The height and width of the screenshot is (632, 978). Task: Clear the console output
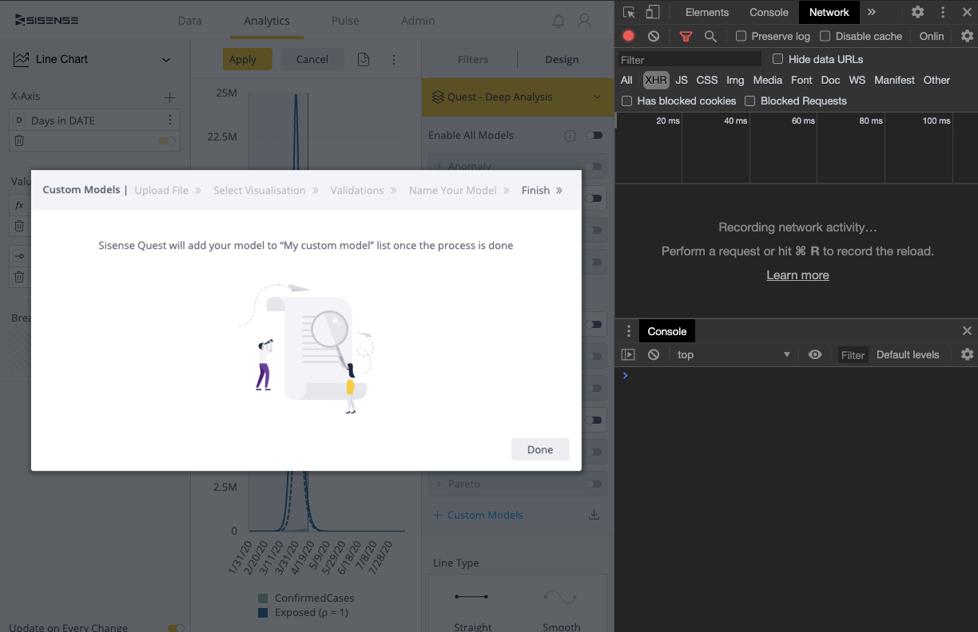coord(654,355)
